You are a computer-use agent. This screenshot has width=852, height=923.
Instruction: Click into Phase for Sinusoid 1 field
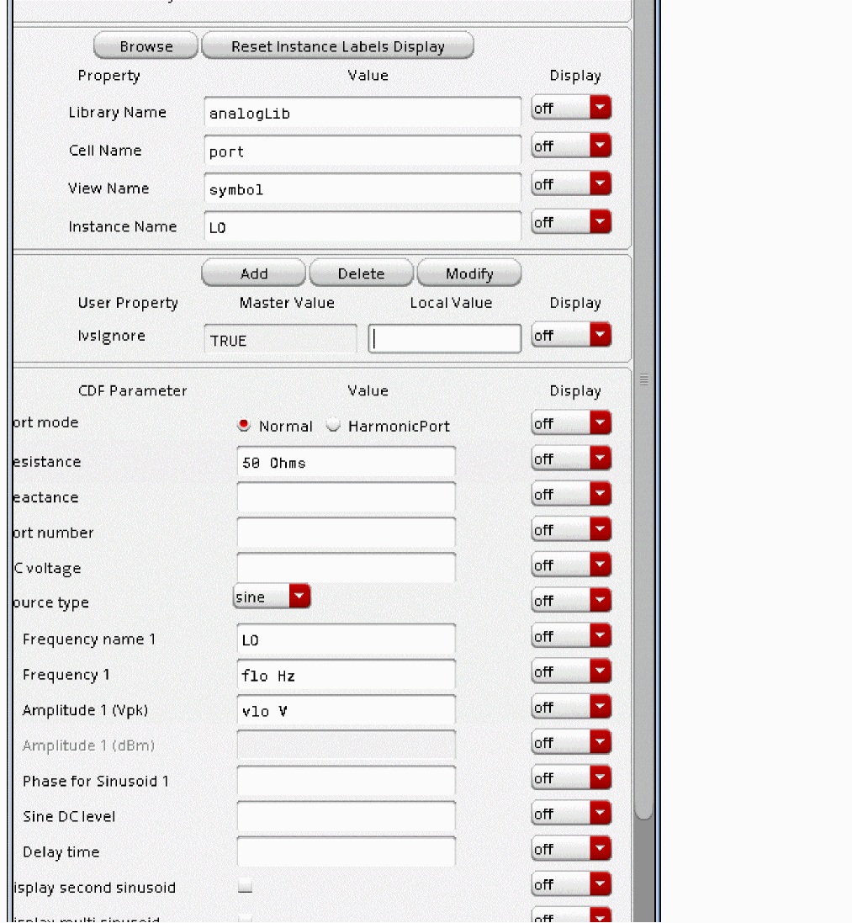[346, 781]
